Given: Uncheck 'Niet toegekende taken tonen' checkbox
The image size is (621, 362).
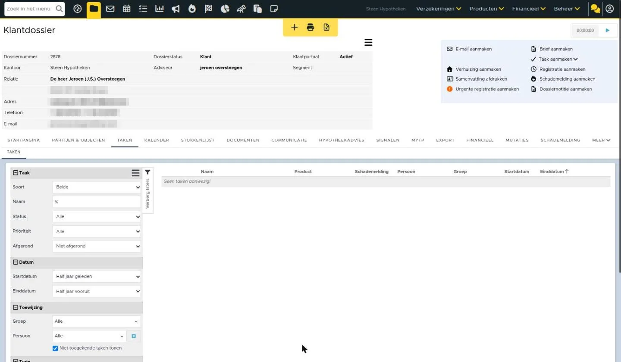Looking at the screenshot, I should (55, 348).
